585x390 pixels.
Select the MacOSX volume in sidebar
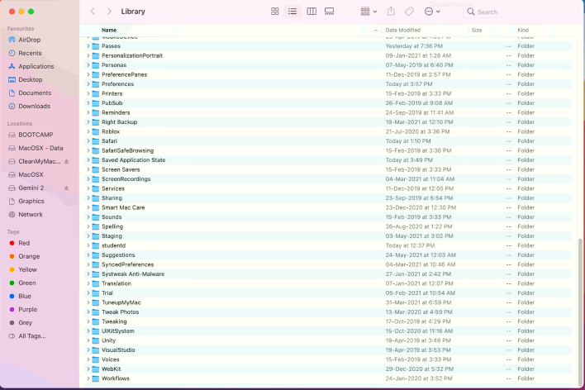[x=31, y=174]
